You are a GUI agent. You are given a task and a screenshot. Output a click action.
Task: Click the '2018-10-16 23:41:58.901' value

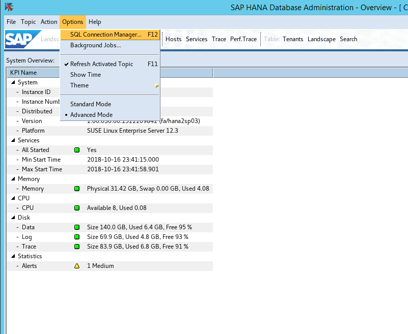123,169
